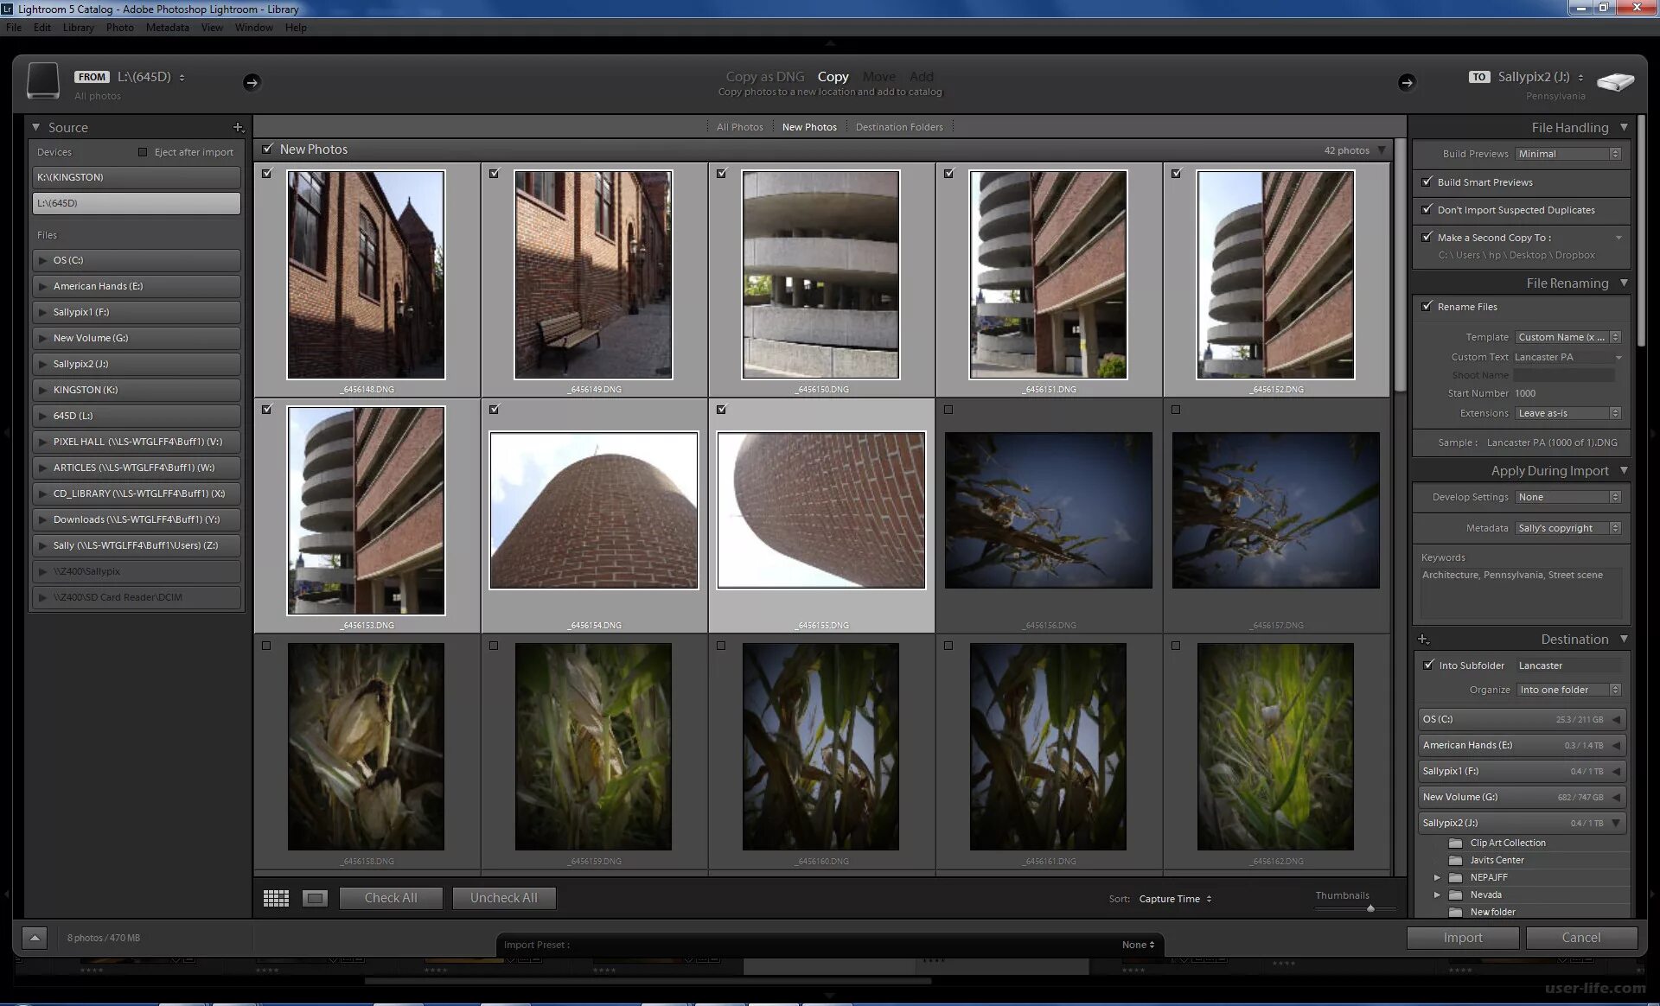Click the plus icon in Destination panel
The height and width of the screenshot is (1006, 1660).
[x=1423, y=640]
